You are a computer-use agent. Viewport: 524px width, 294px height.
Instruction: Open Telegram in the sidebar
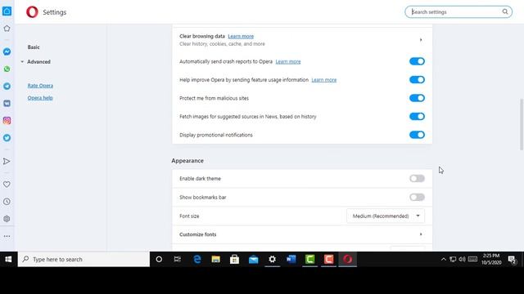click(7, 86)
